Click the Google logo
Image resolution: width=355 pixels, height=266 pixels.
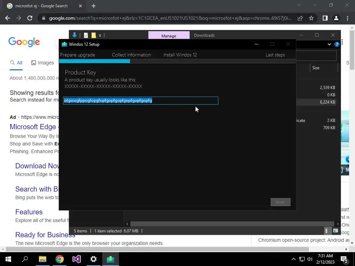click(24, 42)
